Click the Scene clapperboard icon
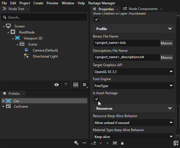The height and width of the screenshot is (148, 180). coord(22,44)
